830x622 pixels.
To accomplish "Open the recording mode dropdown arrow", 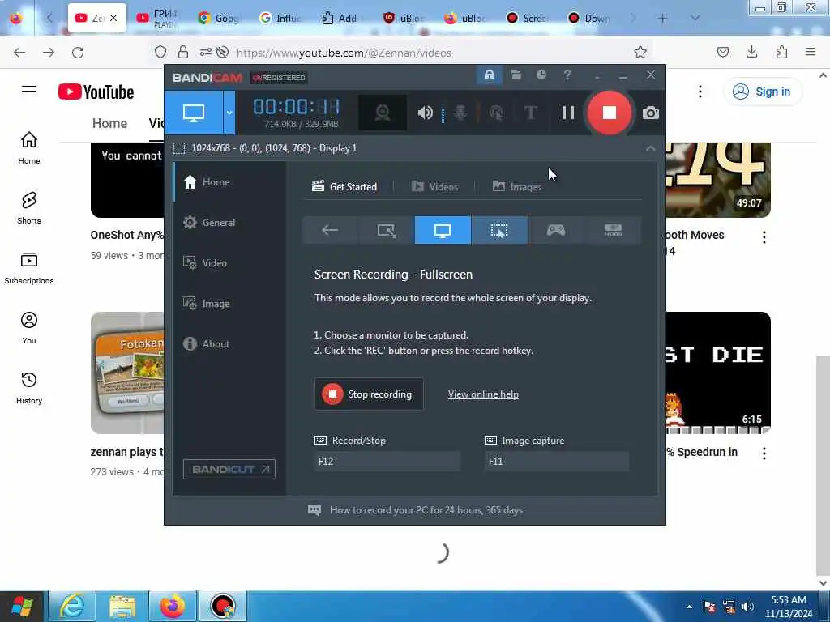I will 229,113.
